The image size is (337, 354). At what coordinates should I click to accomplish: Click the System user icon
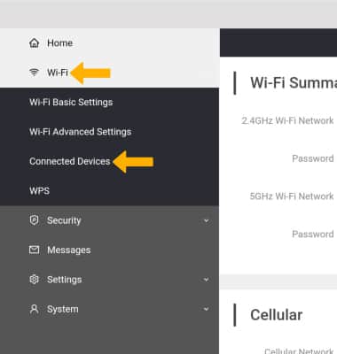pos(34,309)
